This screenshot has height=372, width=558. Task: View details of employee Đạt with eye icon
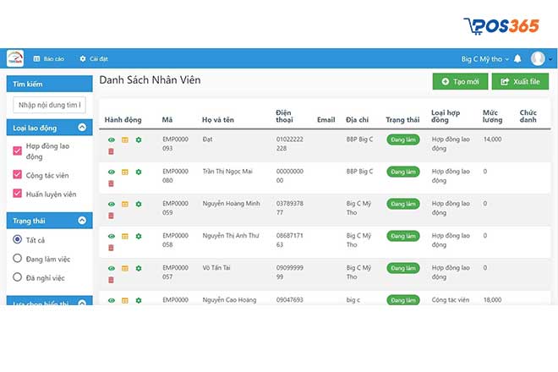tap(111, 139)
